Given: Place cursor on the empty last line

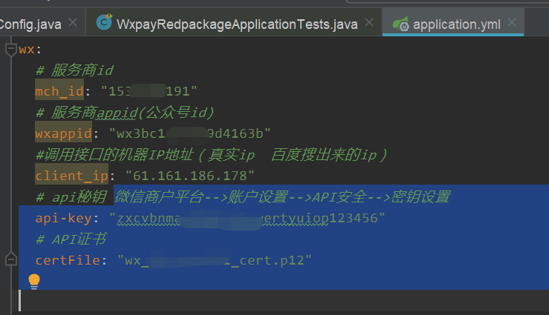Looking at the screenshot, I should coord(284,300).
